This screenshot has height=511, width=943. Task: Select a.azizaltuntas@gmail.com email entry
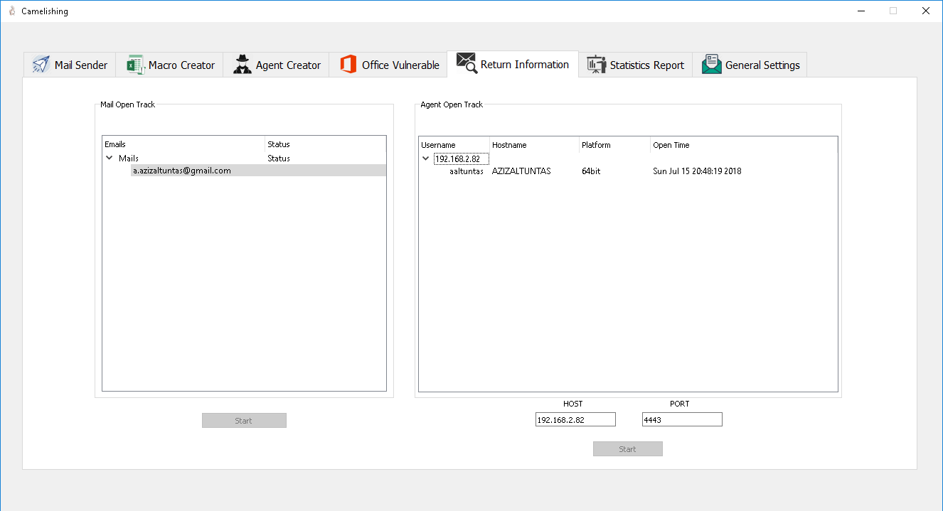click(x=182, y=171)
